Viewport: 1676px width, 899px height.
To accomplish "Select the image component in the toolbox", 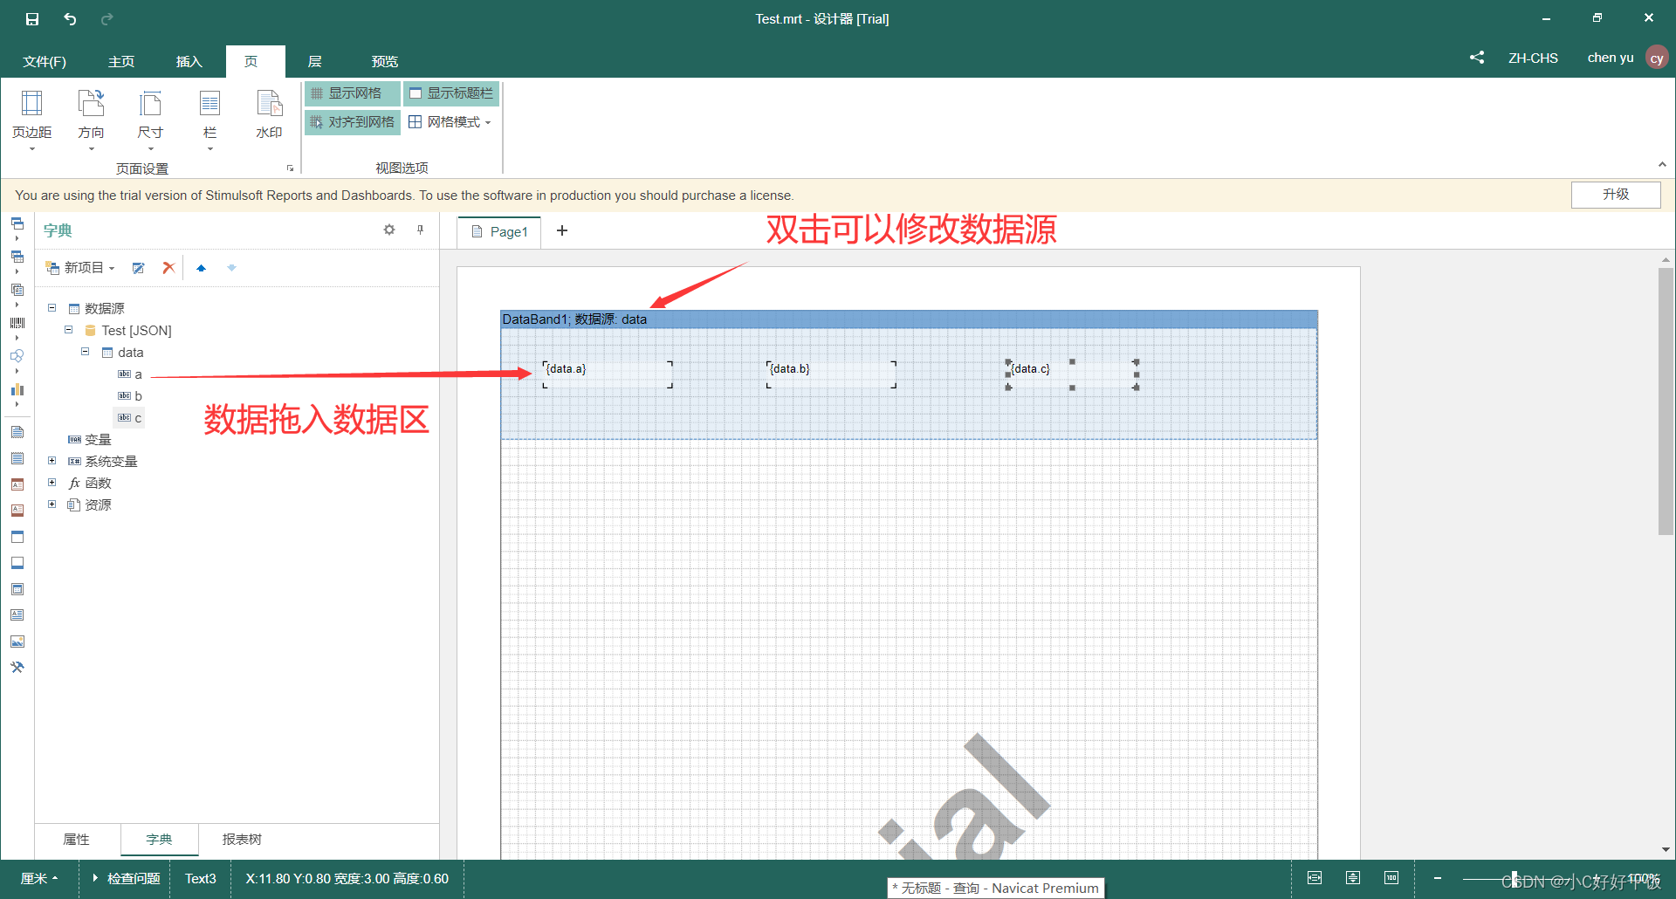I will pos(17,642).
